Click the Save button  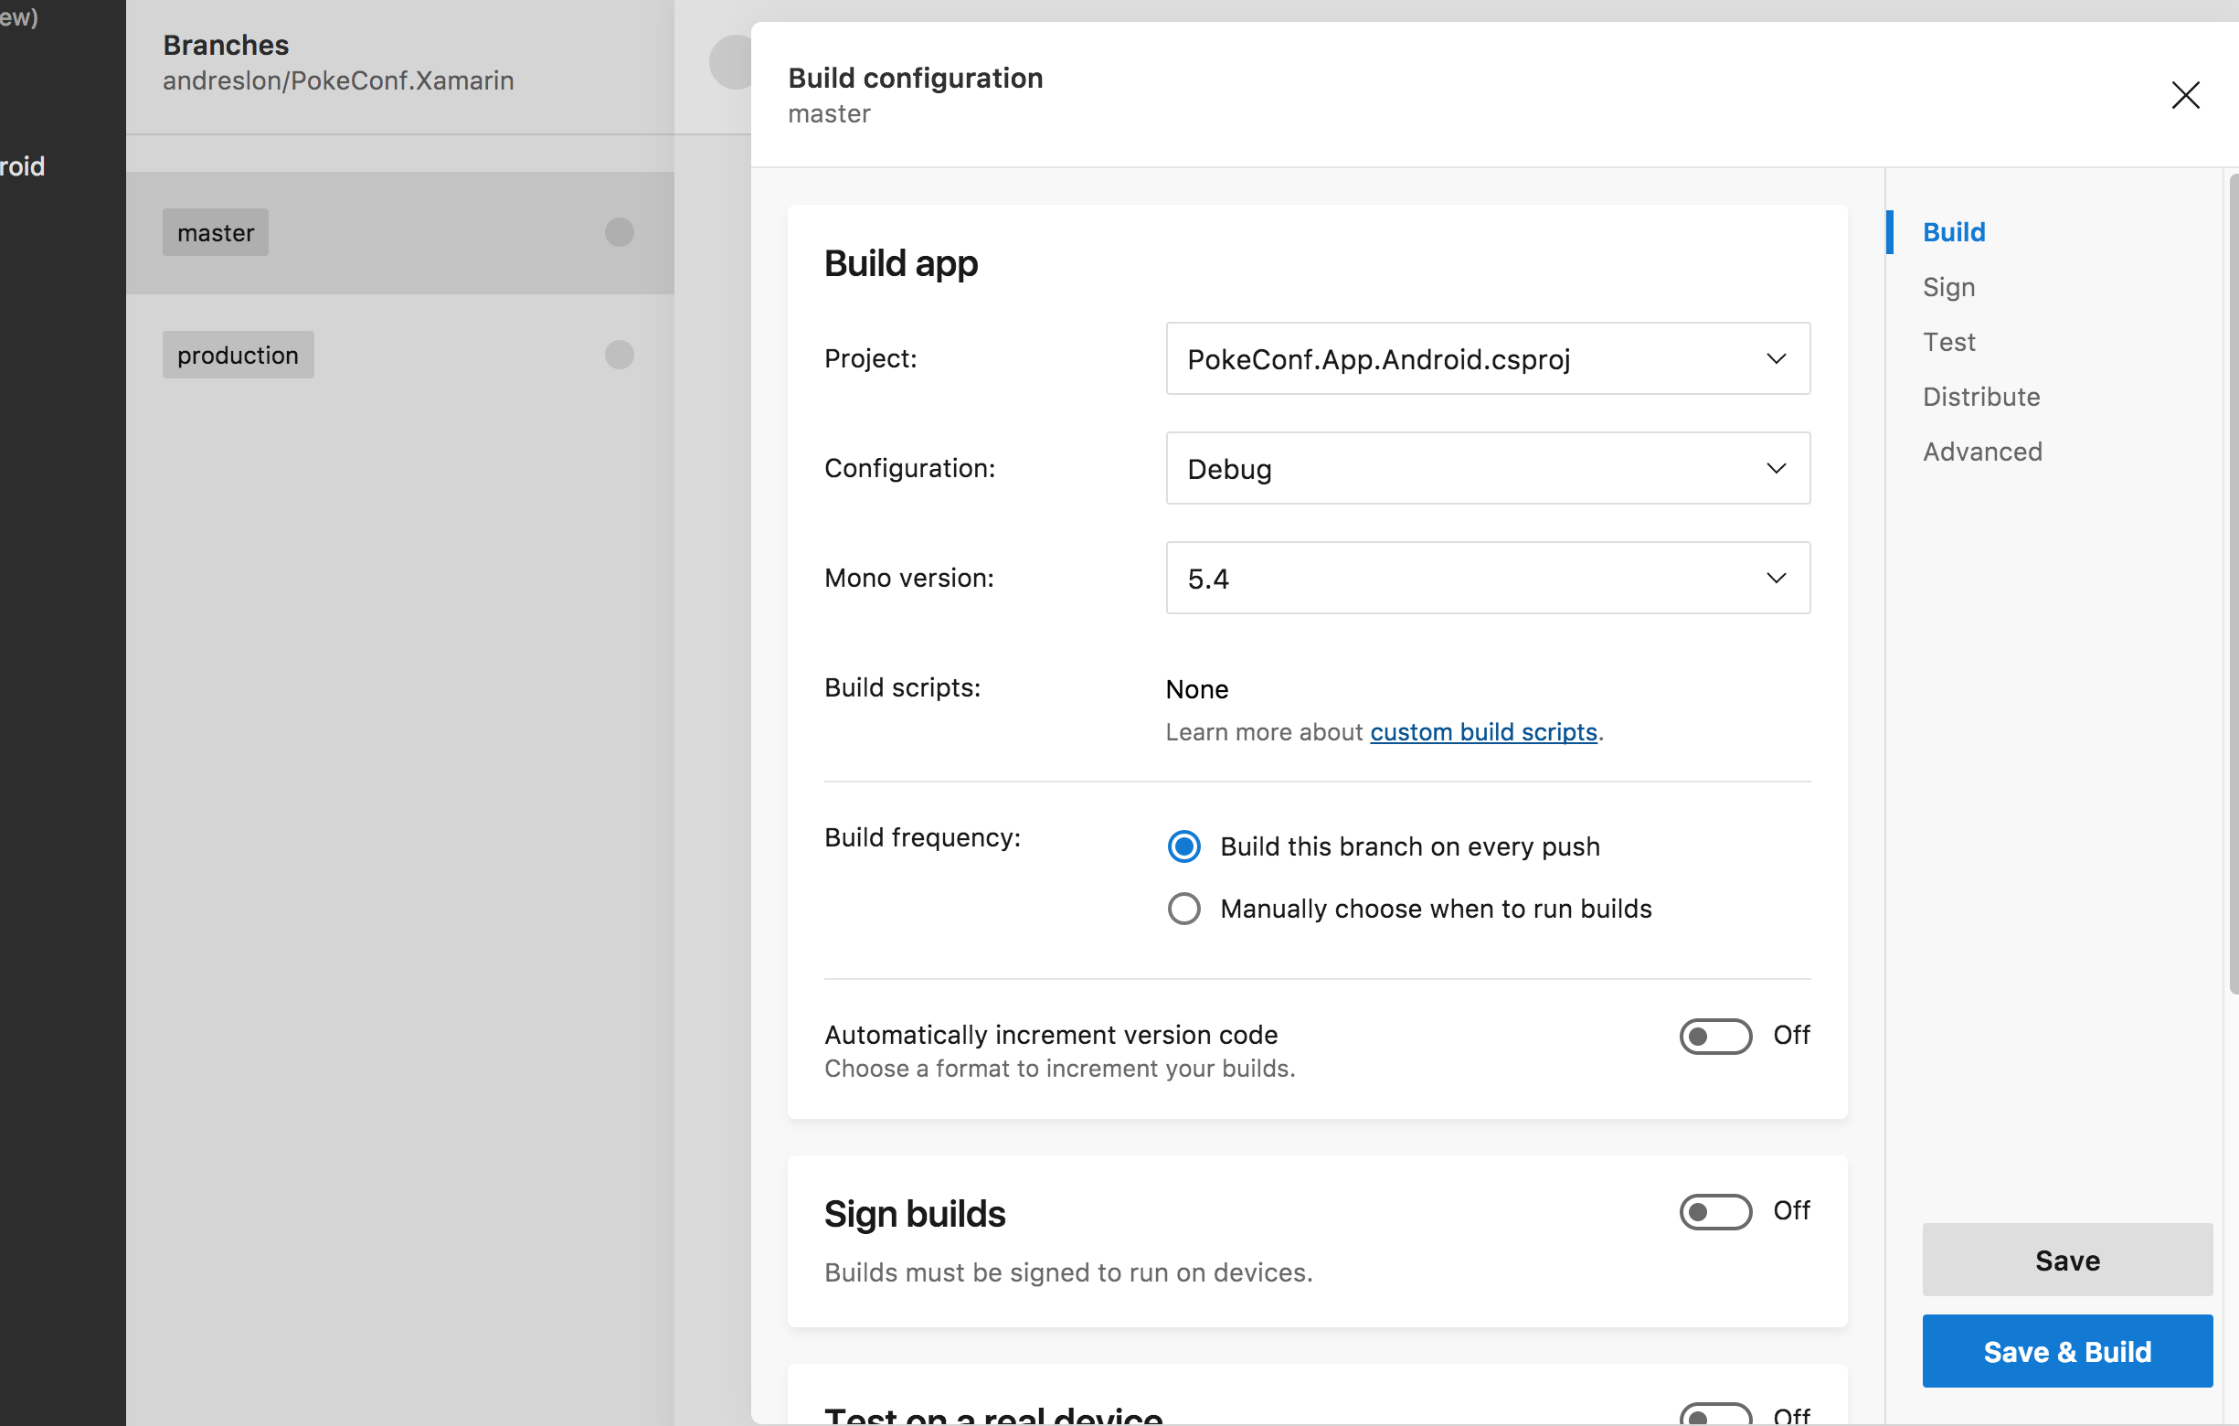pos(2066,1260)
